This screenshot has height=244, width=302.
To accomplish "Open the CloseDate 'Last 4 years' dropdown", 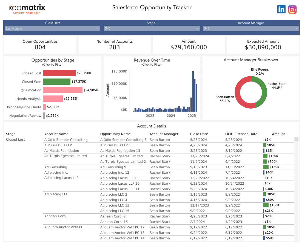I will [52, 28].
